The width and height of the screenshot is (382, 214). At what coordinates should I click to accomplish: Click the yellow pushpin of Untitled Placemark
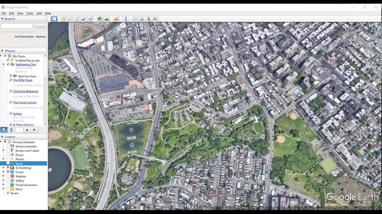click(12, 60)
